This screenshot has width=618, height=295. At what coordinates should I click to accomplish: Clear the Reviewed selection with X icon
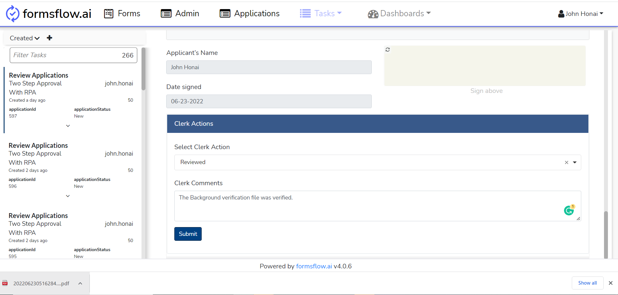click(x=567, y=162)
